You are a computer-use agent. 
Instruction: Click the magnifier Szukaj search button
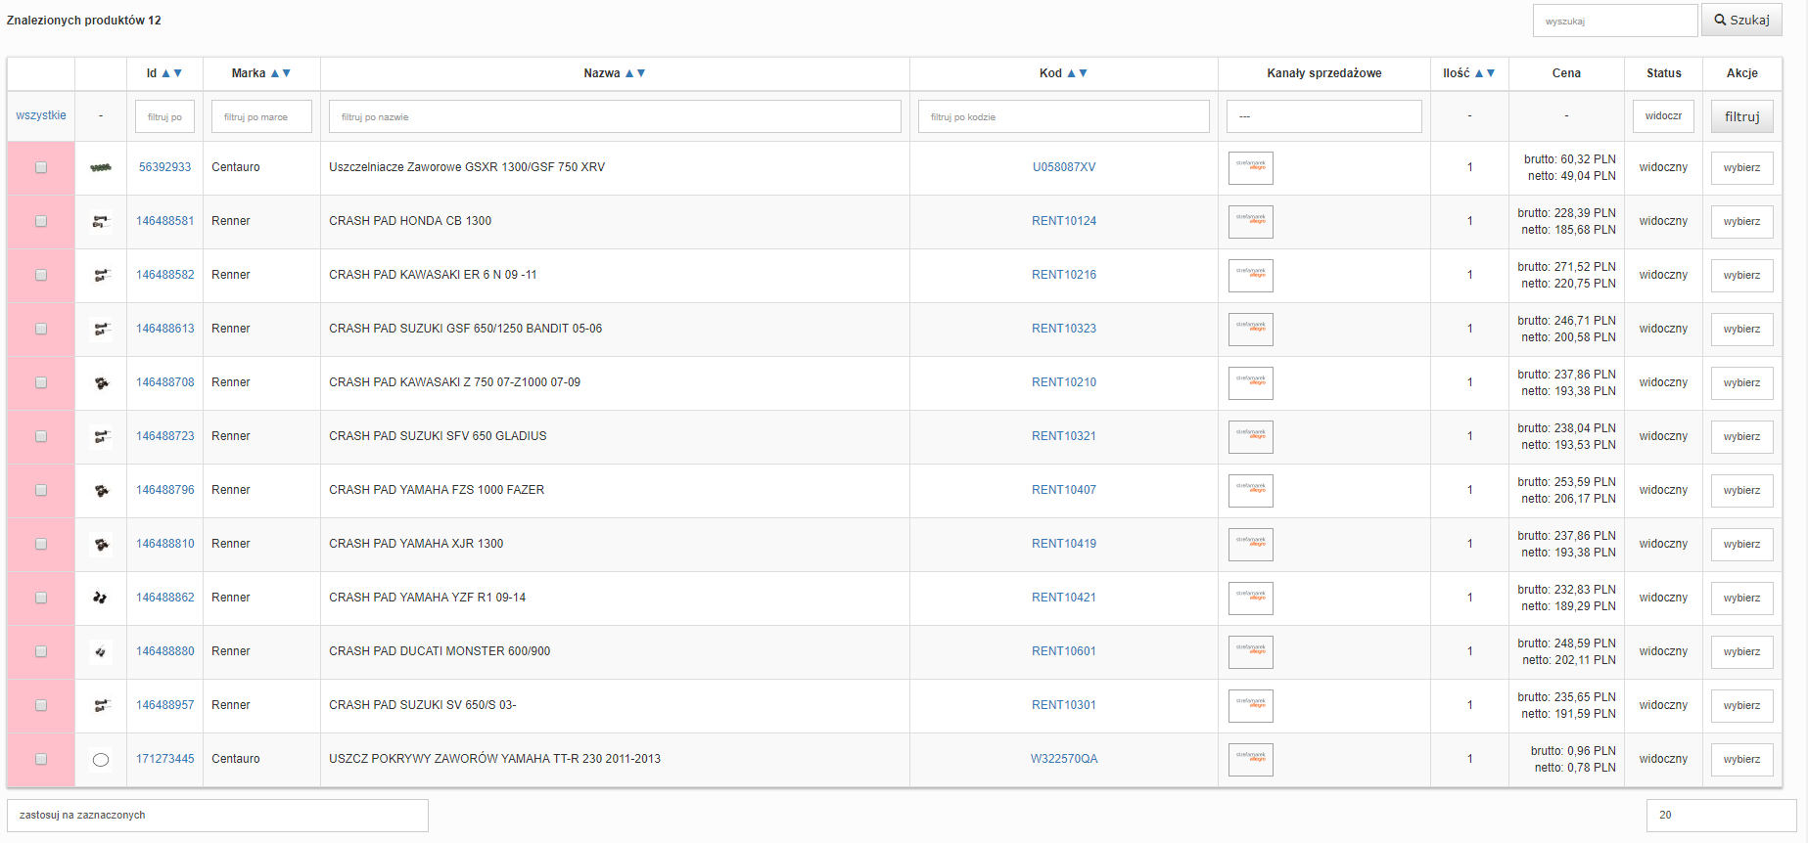[1740, 21]
